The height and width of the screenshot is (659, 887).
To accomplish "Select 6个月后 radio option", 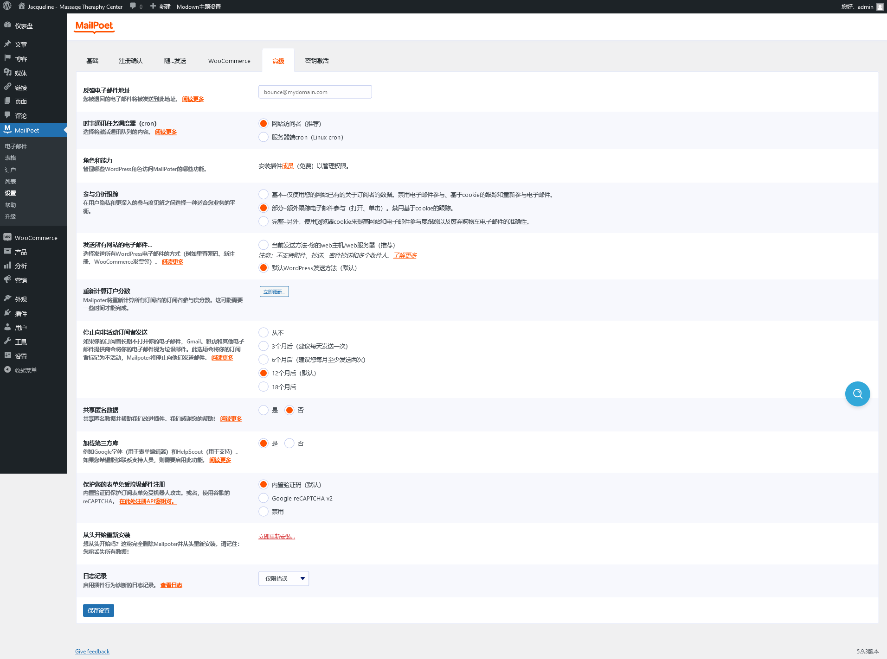I will [264, 360].
